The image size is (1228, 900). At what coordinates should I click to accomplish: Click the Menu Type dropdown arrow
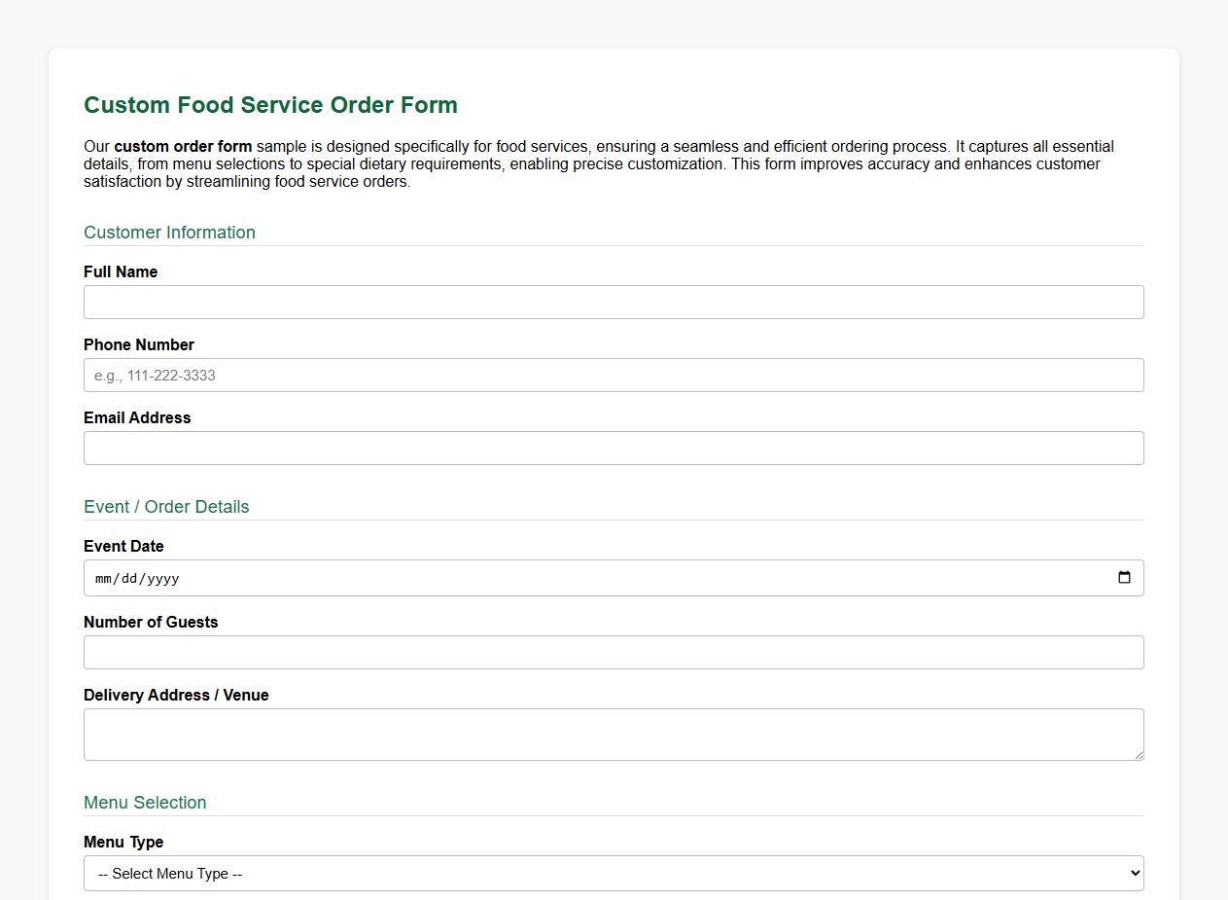(x=1128, y=873)
